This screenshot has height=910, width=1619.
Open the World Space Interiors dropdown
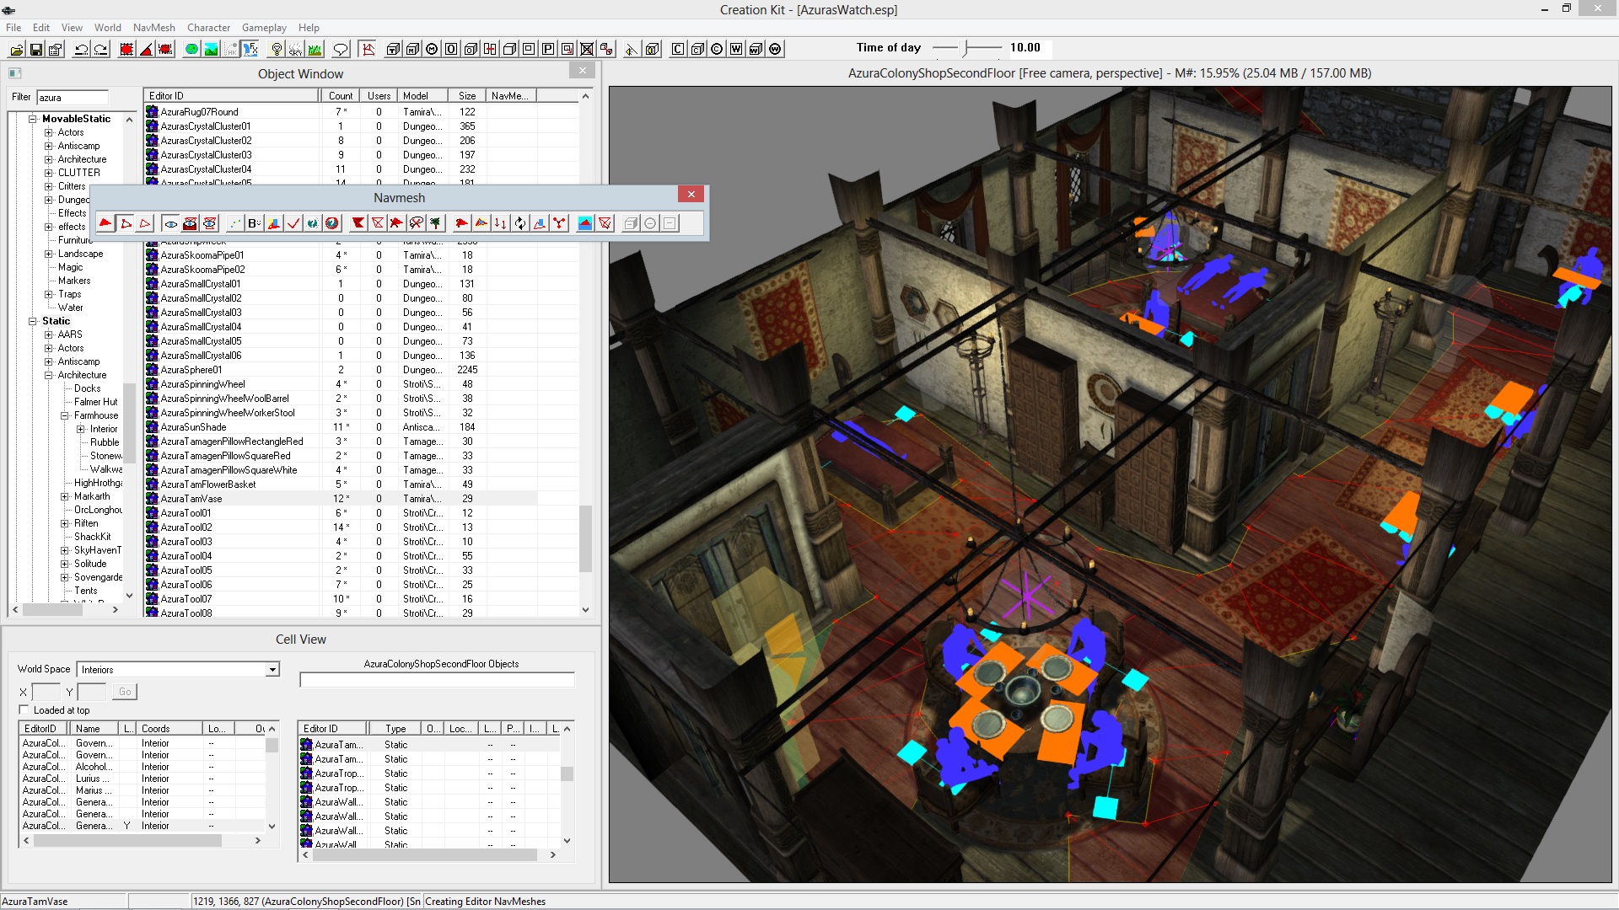point(272,670)
